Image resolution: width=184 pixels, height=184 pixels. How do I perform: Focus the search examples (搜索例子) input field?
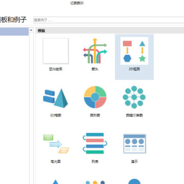(108, 20)
